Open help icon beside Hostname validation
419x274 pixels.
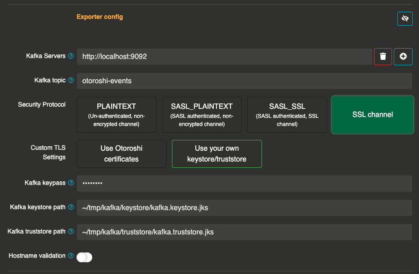[70, 256]
